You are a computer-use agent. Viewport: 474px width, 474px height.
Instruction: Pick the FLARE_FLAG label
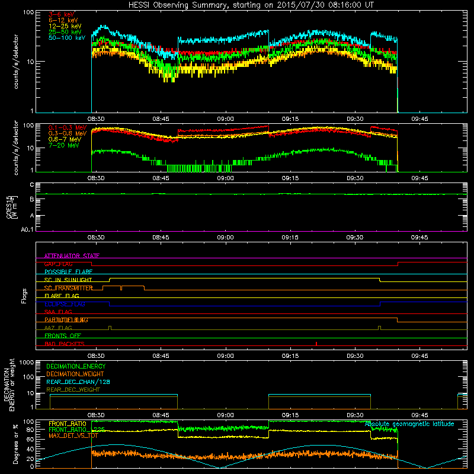click(62, 296)
